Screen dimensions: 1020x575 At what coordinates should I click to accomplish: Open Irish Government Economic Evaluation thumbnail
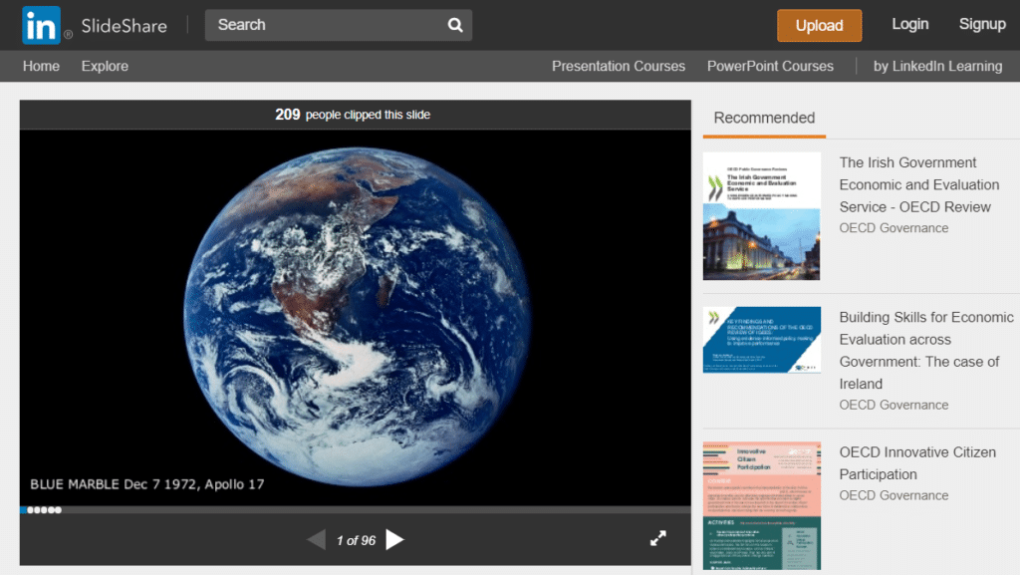coord(761,216)
